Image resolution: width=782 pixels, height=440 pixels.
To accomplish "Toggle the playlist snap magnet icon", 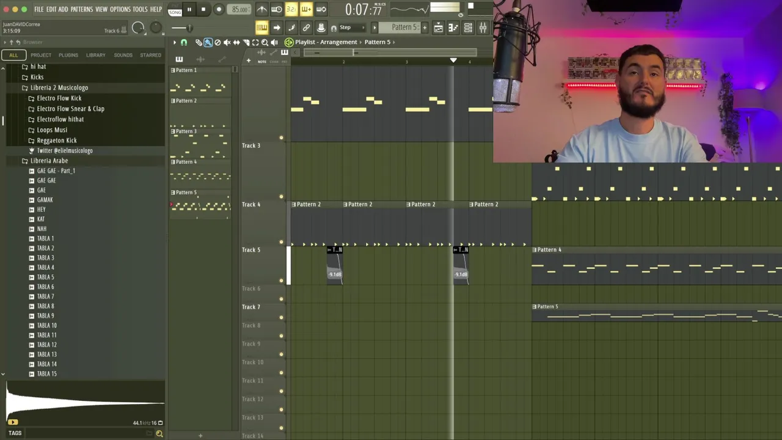I will tap(183, 42).
